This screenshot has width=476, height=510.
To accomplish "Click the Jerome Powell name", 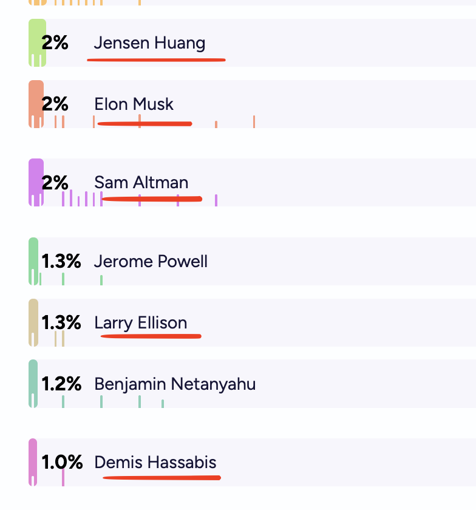I will click(x=151, y=262).
